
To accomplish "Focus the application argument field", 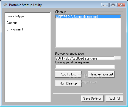I will click(x=85, y=67).
